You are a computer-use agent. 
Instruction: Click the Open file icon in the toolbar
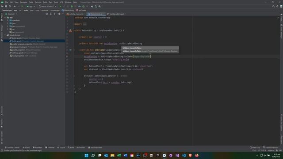pos(2,6)
